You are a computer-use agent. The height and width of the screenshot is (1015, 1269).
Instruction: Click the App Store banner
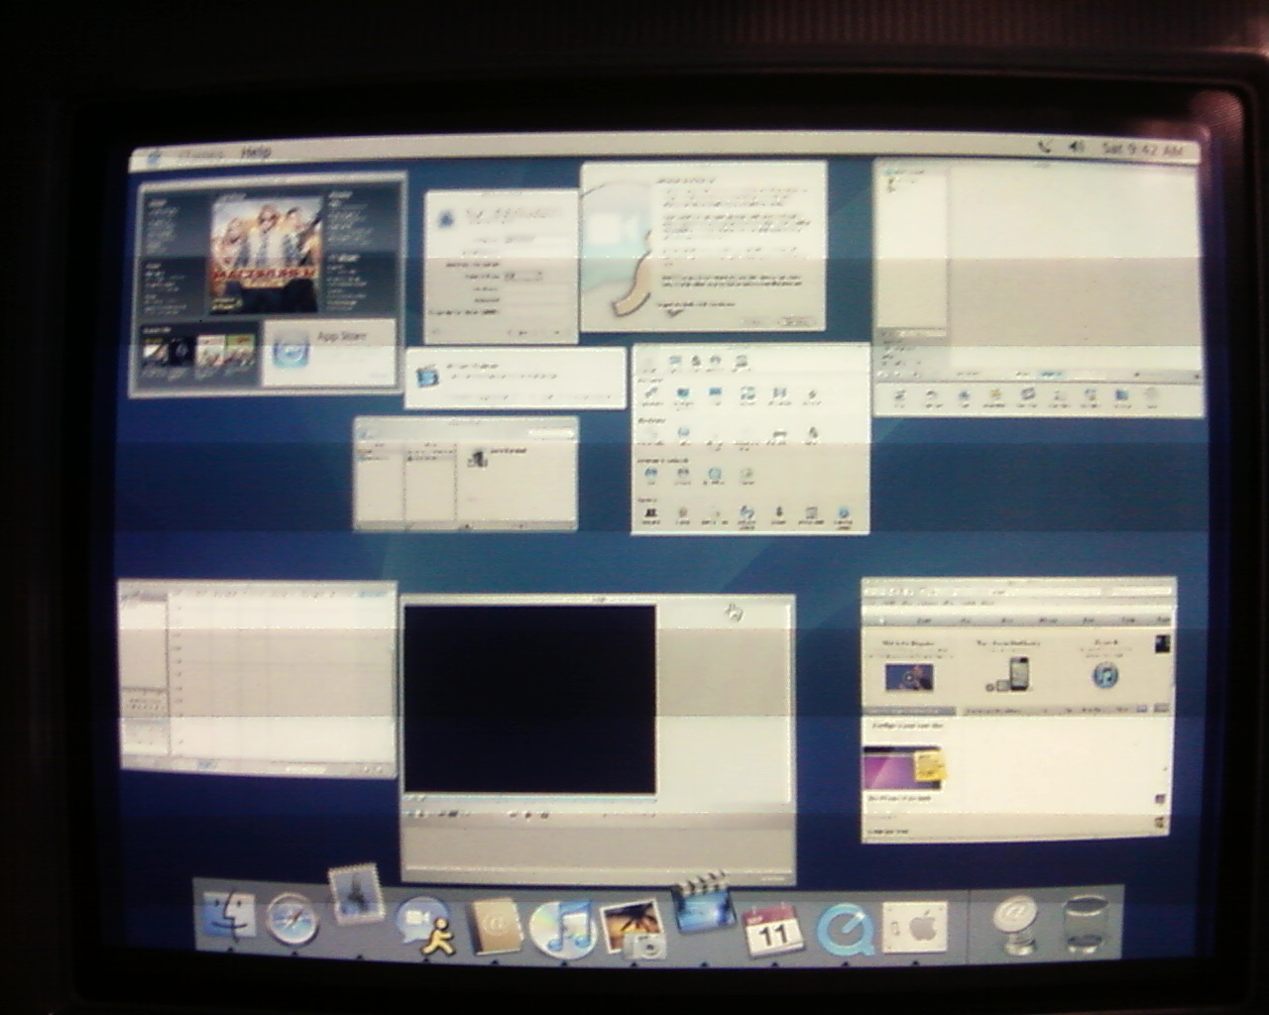point(329,352)
